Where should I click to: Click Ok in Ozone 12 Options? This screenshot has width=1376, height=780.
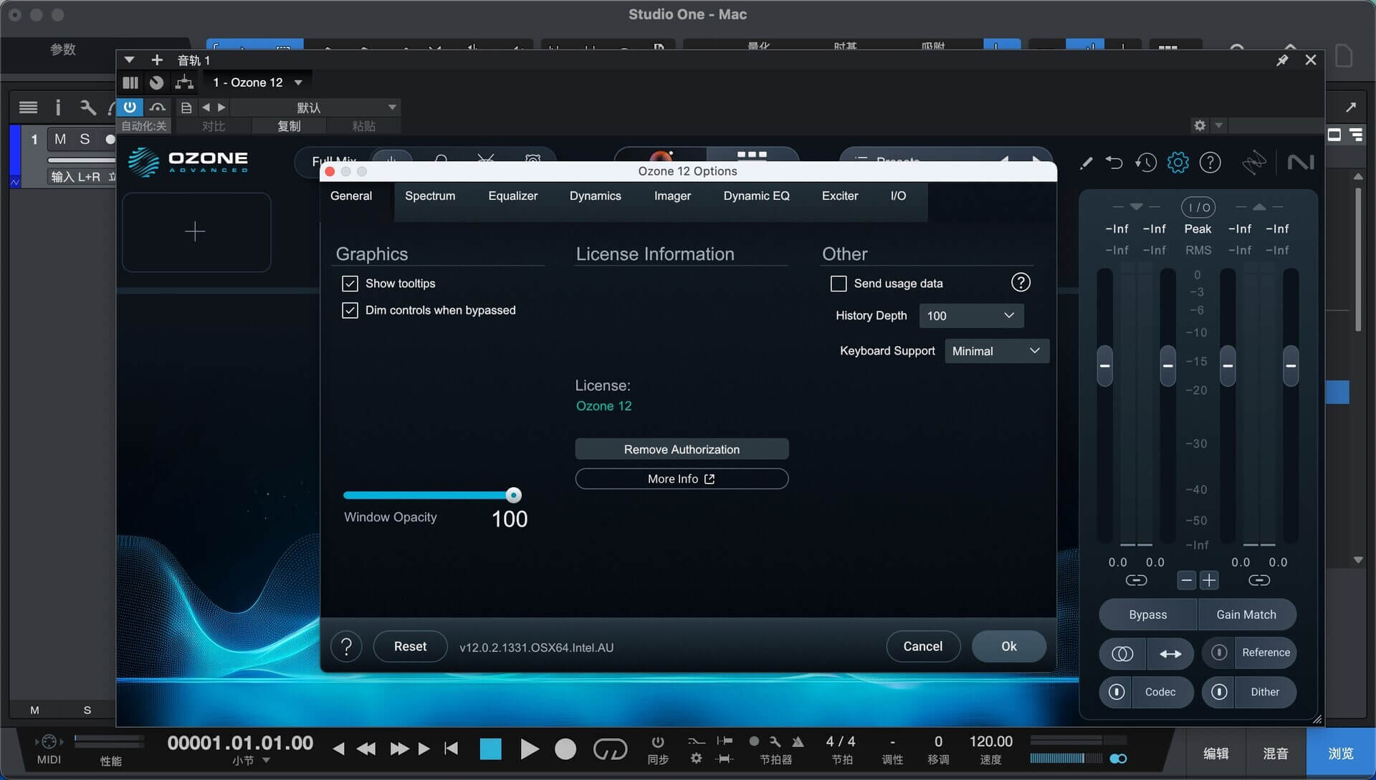(x=1008, y=647)
